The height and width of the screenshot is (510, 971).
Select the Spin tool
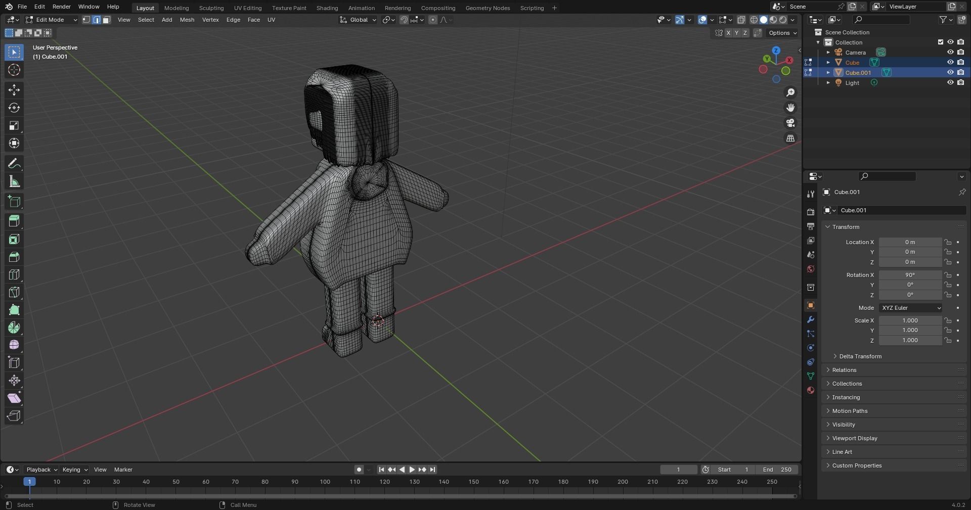[14, 328]
